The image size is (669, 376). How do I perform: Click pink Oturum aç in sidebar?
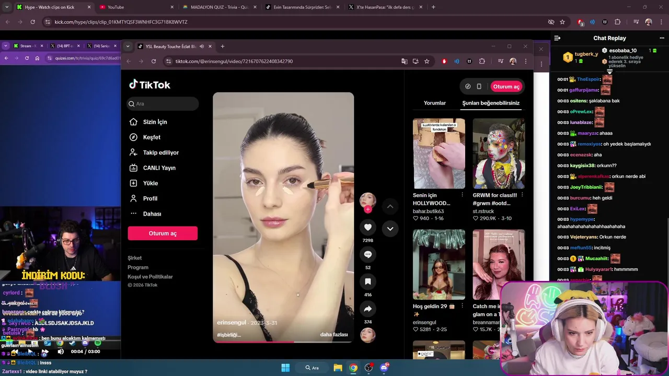(x=163, y=233)
